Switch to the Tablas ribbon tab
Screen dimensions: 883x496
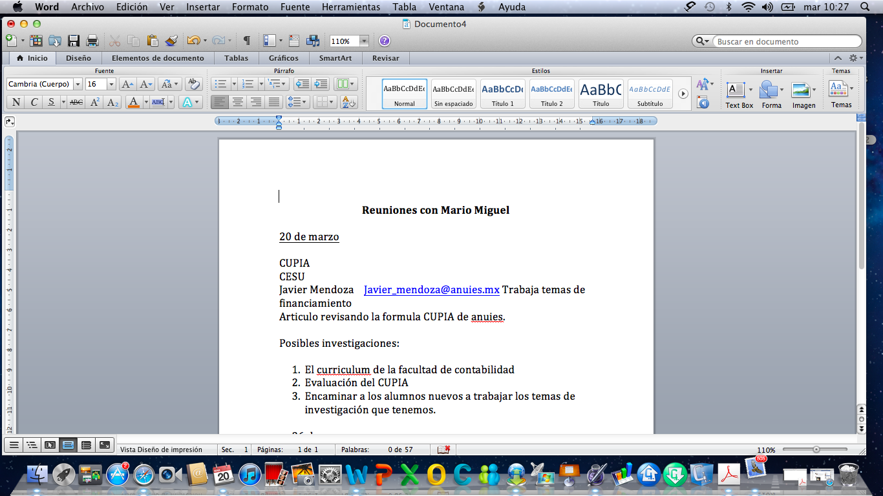(236, 58)
